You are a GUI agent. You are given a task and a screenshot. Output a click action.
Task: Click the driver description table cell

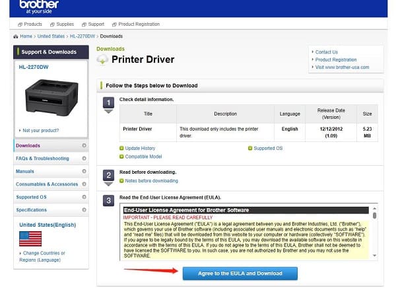tap(225, 133)
